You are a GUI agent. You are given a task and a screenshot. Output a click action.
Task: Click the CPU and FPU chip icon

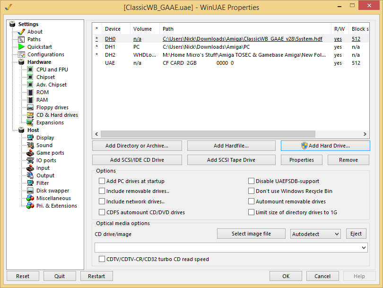click(30, 70)
